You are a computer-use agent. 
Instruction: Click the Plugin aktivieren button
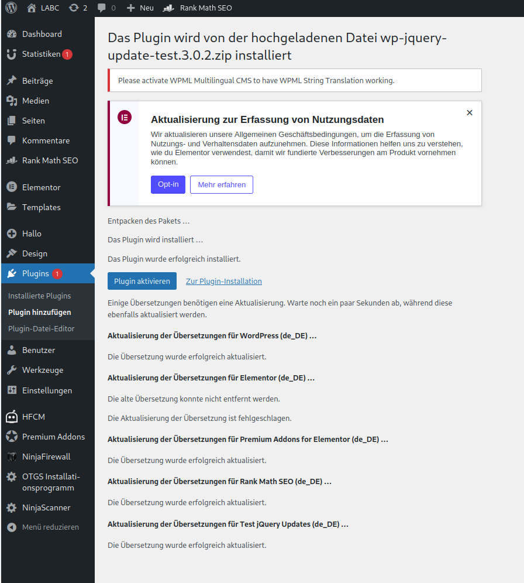[x=142, y=281]
